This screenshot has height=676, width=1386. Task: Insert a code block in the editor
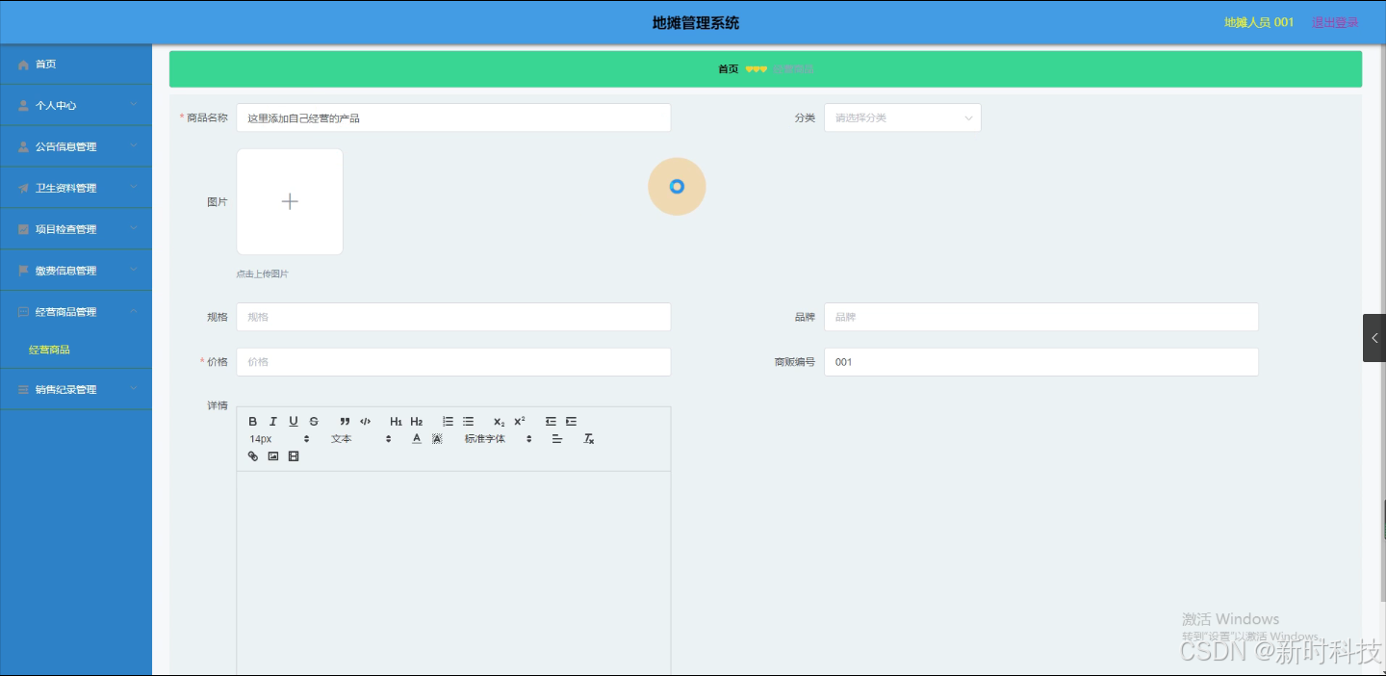(365, 422)
